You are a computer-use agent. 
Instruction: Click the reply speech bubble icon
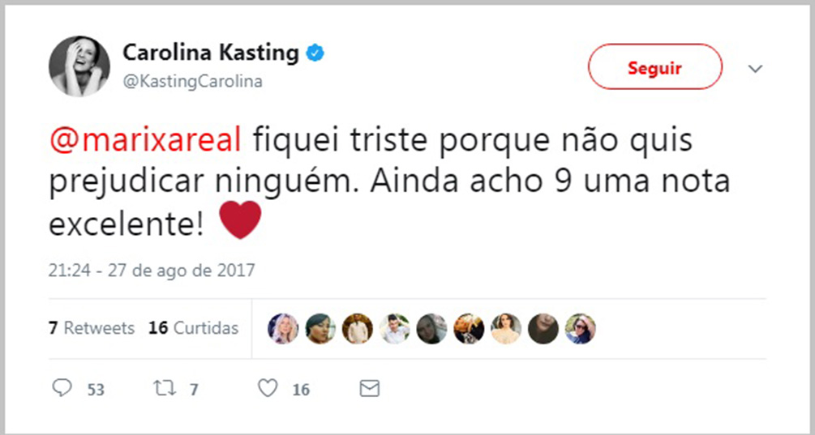(x=63, y=389)
